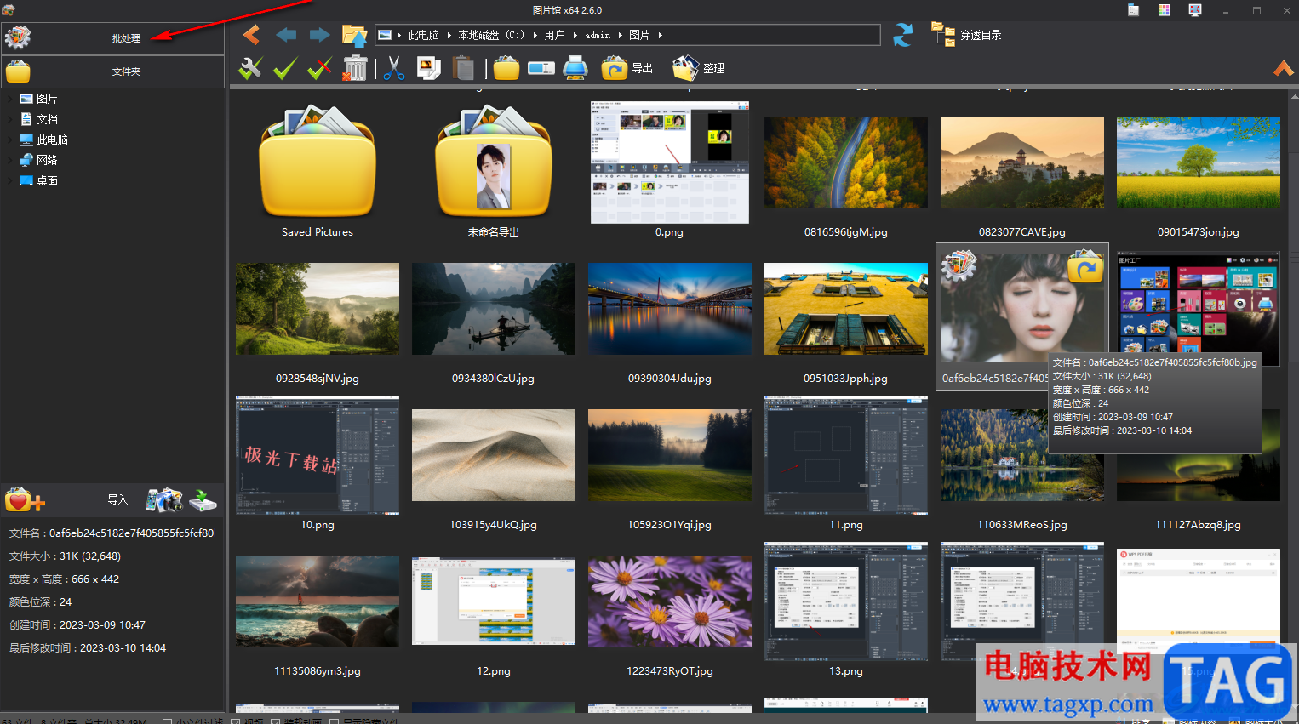Click 本地磁盘 (C:) in the address path

491,35
